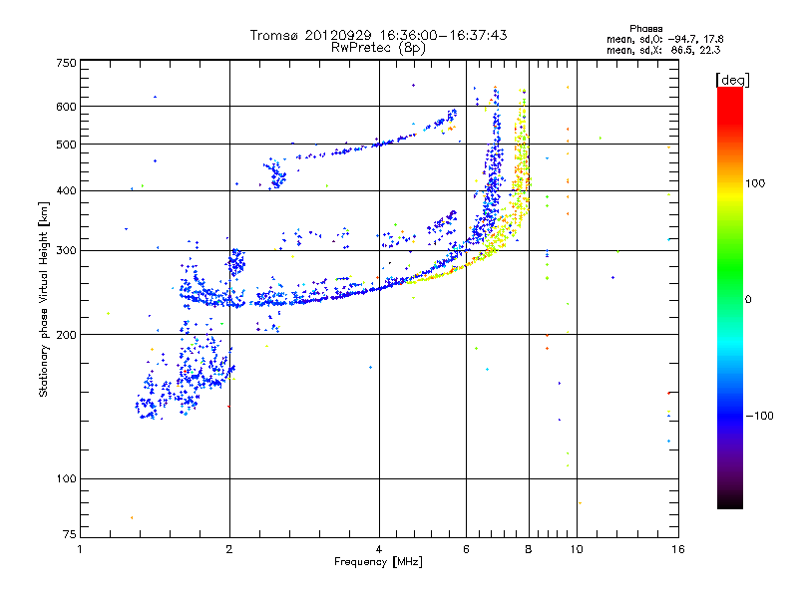Click the y-axis label '100'
The height and width of the screenshot is (598, 798).
click(x=67, y=479)
